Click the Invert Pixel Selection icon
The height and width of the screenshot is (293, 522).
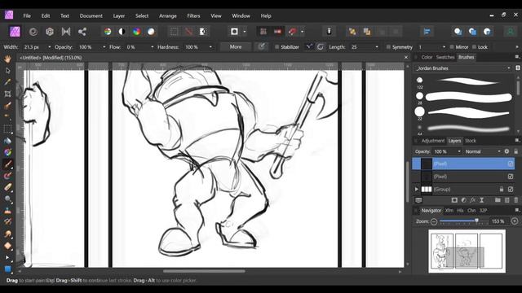click(203, 32)
